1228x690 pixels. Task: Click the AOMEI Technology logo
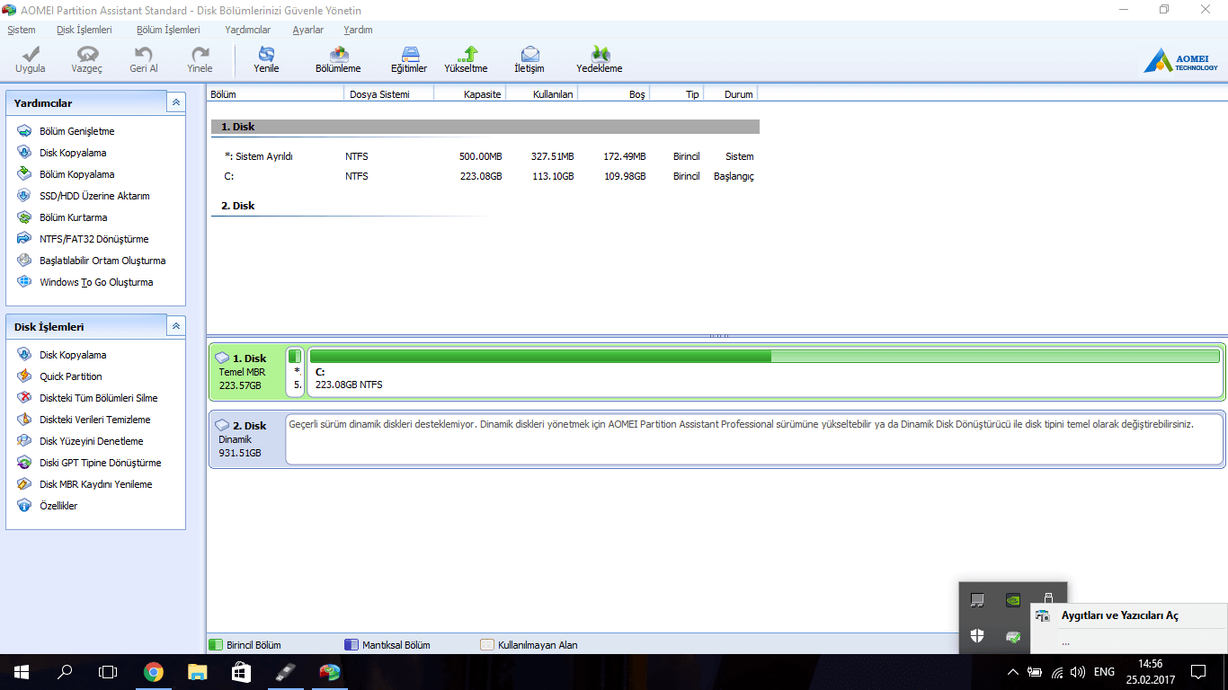click(x=1180, y=60)
